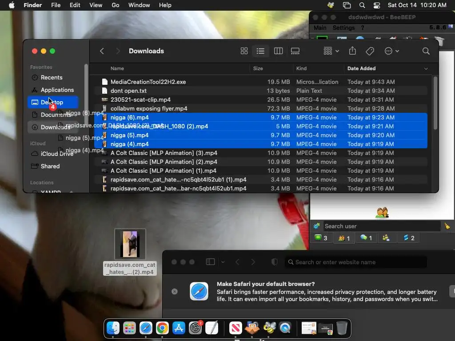Click the broom clear icon in BeeBEEP
The image size is (455, 341).
coord(447,226)
